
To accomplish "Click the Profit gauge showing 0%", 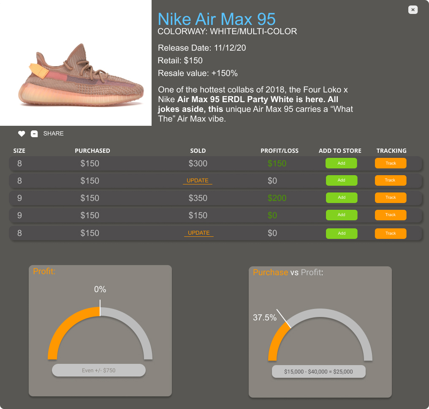I will (x=100, y=329).
